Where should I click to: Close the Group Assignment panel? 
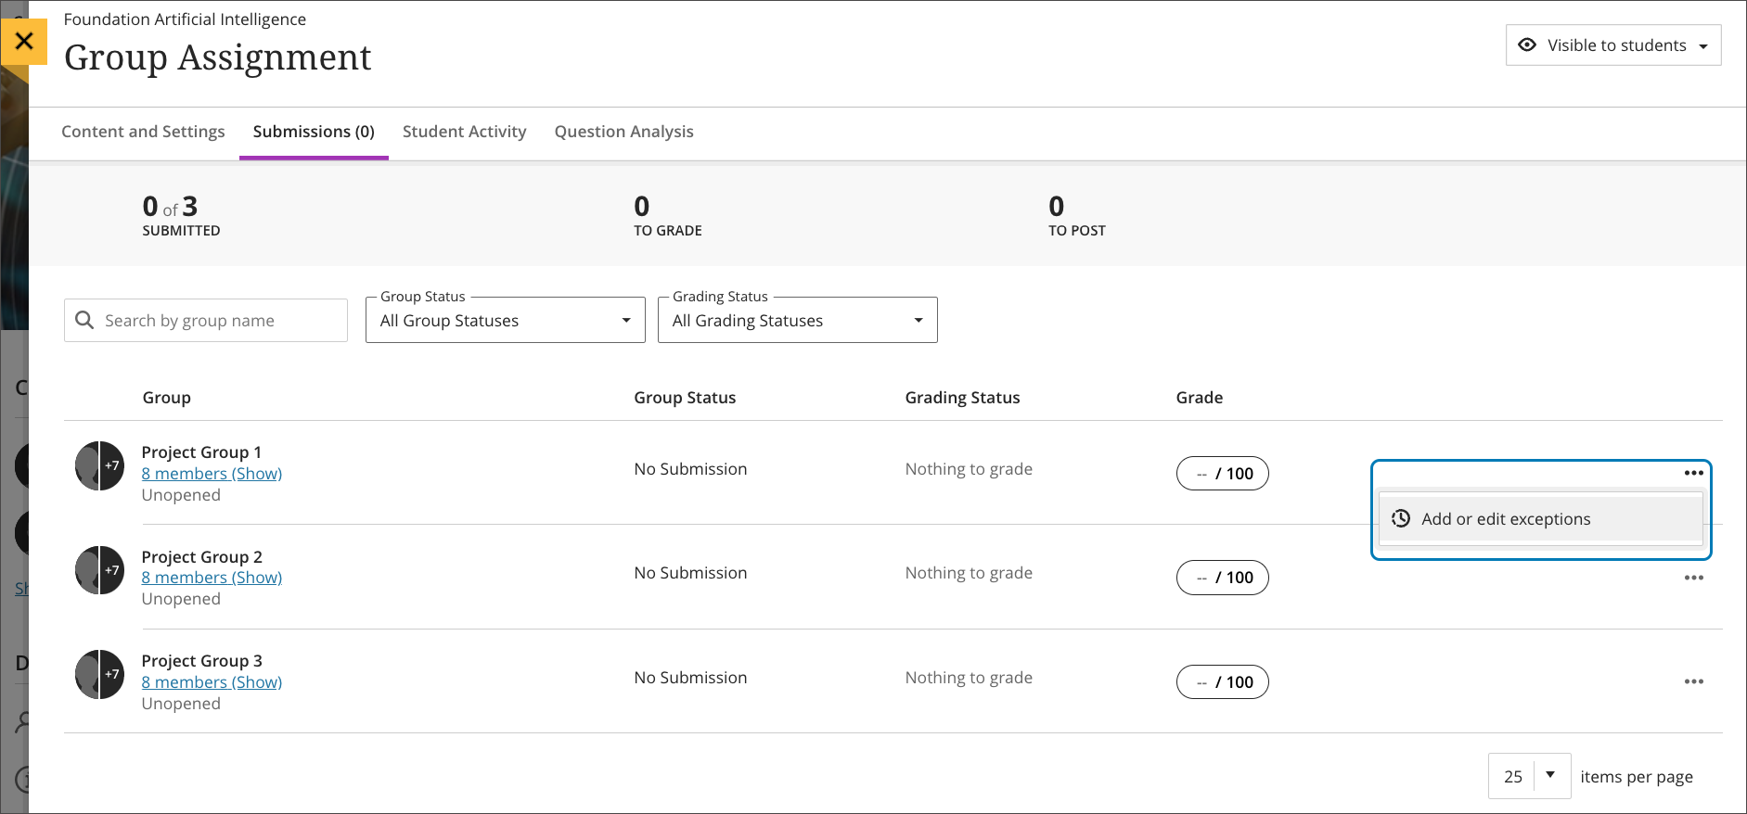coord(24,42)
